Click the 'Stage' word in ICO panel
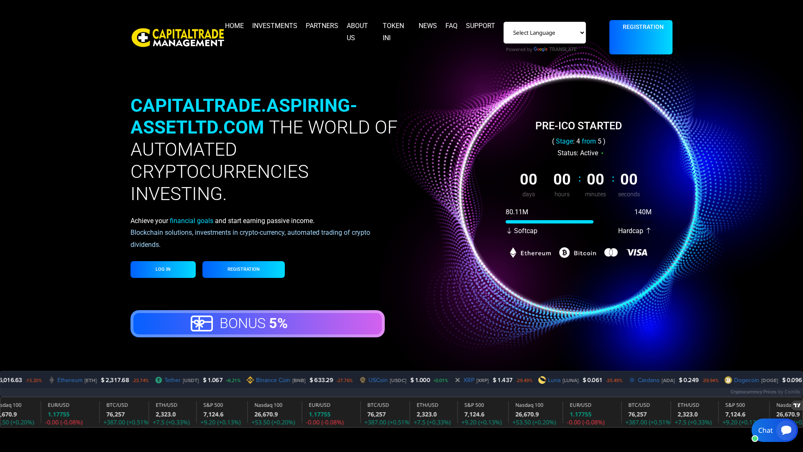The width and height of the screenshot is (803, 452). (564, 141)
